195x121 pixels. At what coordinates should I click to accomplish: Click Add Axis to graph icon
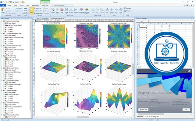(97, 9)
